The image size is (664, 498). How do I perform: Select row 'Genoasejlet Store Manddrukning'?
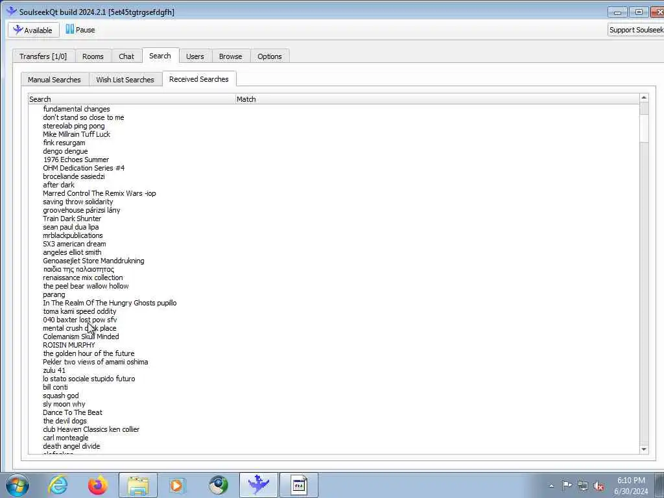pyautogui.click(x=333, y=261)
